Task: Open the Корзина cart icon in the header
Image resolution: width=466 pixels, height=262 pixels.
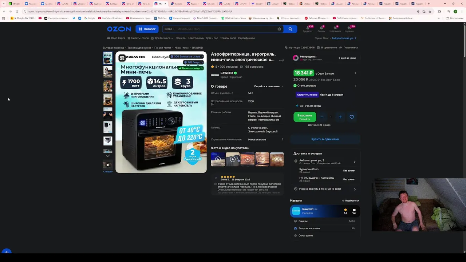Action: [x=349, y=29]
